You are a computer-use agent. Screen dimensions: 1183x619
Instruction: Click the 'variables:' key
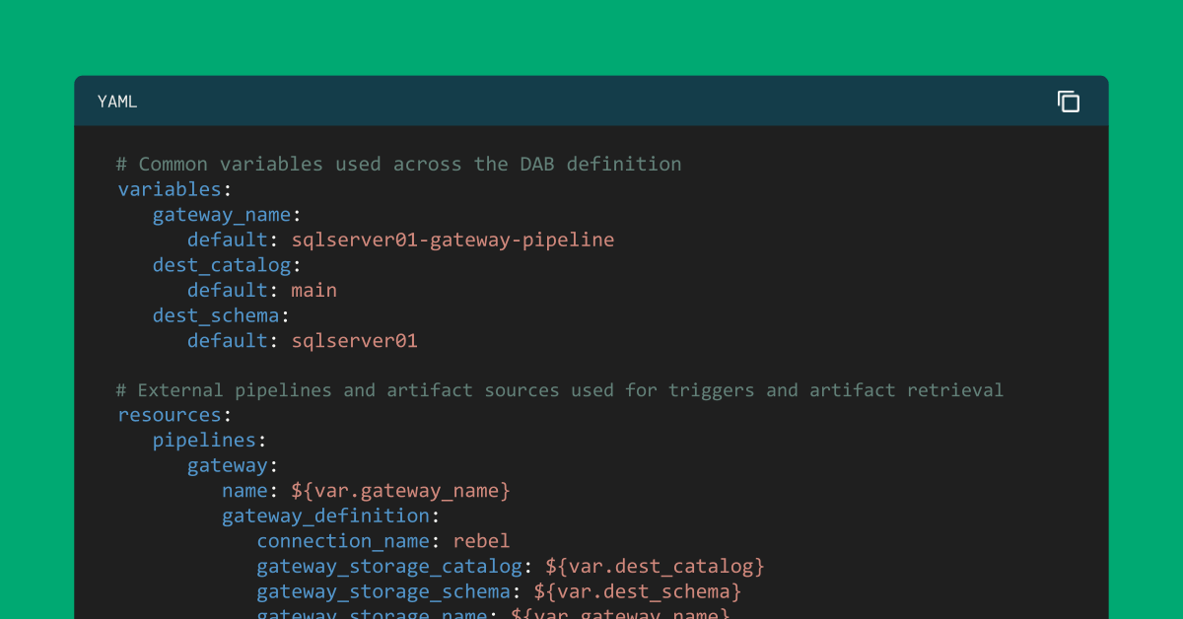click(170, 189)
